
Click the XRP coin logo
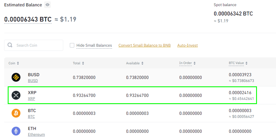16,95
